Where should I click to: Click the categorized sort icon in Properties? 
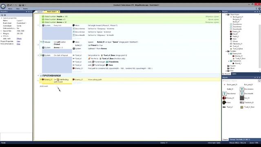pyautogui.click(x=2, y=15)
